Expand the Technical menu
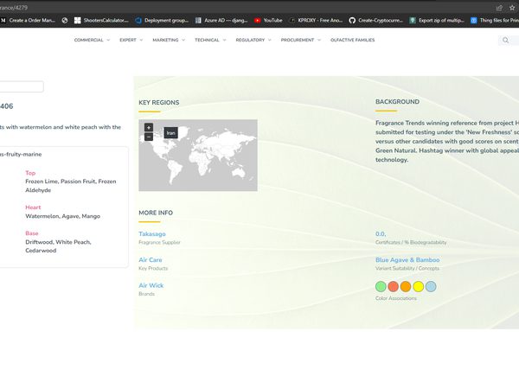The height and width of the screenshot is (389, 519). tap(210, 40)
